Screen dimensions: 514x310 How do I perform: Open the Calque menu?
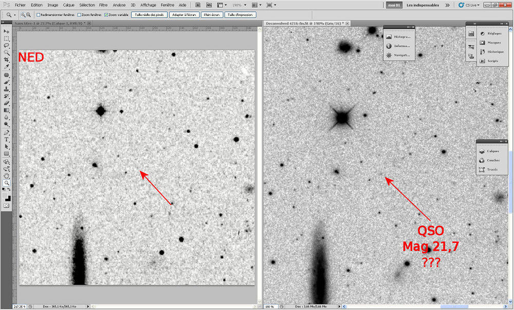[68, 5]
